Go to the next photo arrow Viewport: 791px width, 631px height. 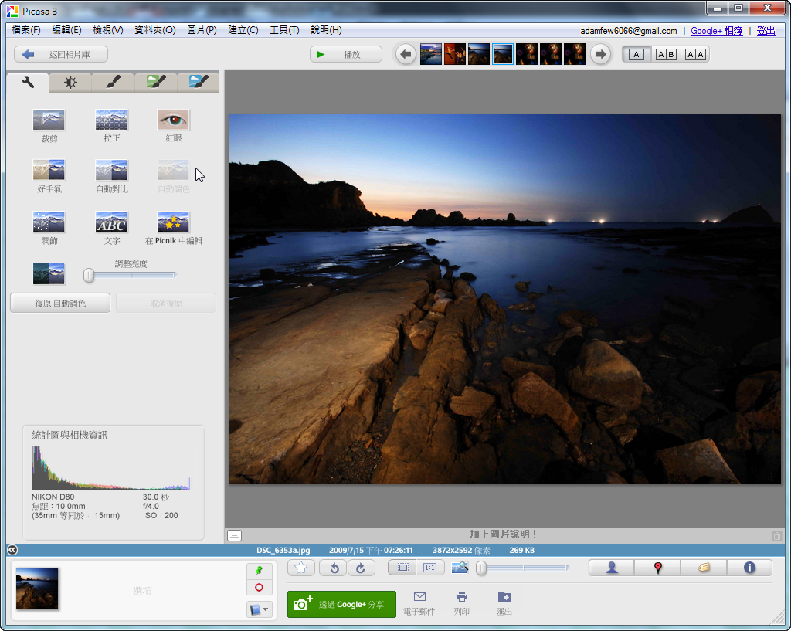tap(600, 54)
